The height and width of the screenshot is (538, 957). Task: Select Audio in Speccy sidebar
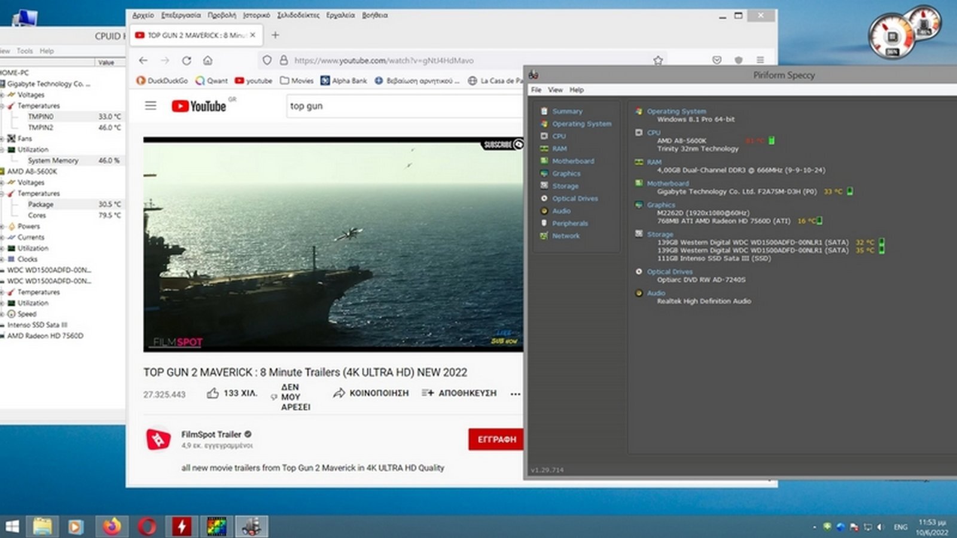click(561, 211)
